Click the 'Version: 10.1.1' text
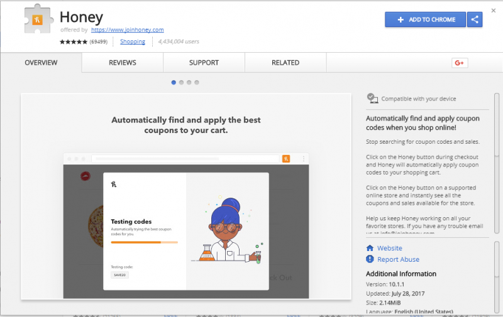This screenshot has width=503, height=317. 385,284
